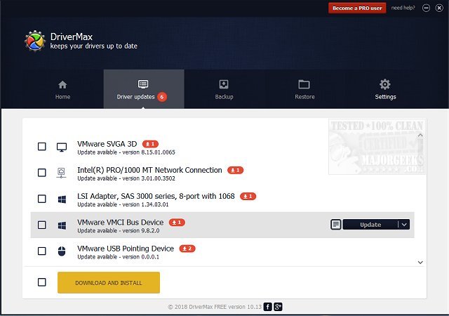Image resolution: width=449 pixels, height=316 pixels.
Task: Open the Restore tab
Action: click(304, 89)
